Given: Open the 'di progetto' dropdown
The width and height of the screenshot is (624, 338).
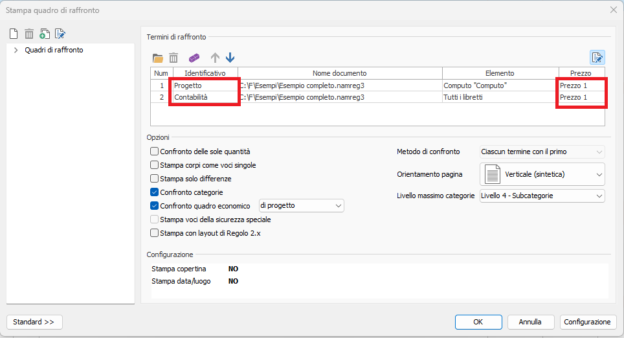Looking at the screenshot, I should [301, 206].
